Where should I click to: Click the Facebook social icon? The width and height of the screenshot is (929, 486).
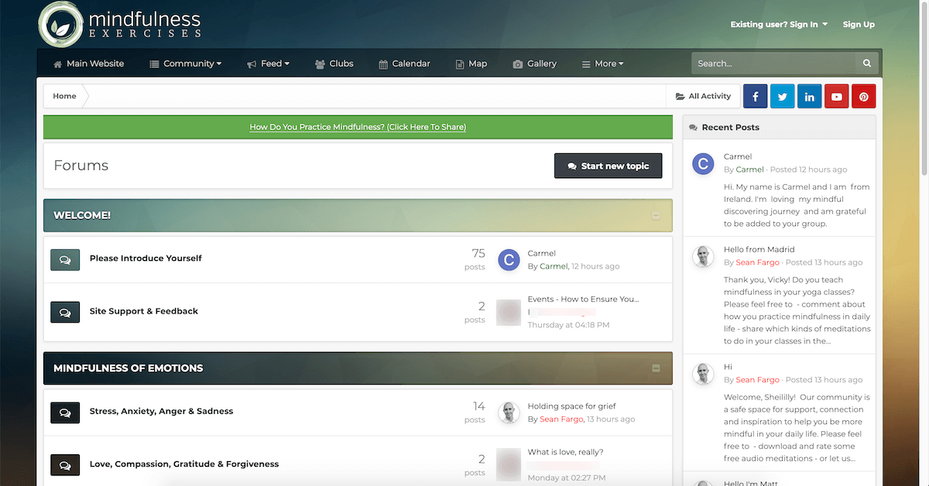point(755,97)
